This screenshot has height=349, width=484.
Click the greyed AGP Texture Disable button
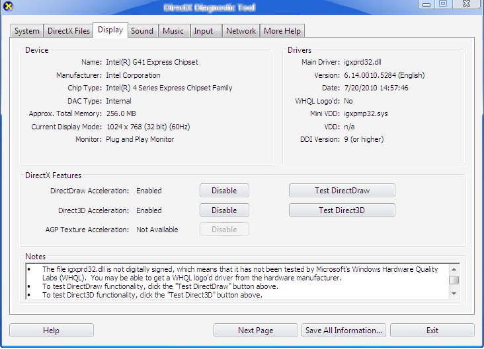(224, 230)
